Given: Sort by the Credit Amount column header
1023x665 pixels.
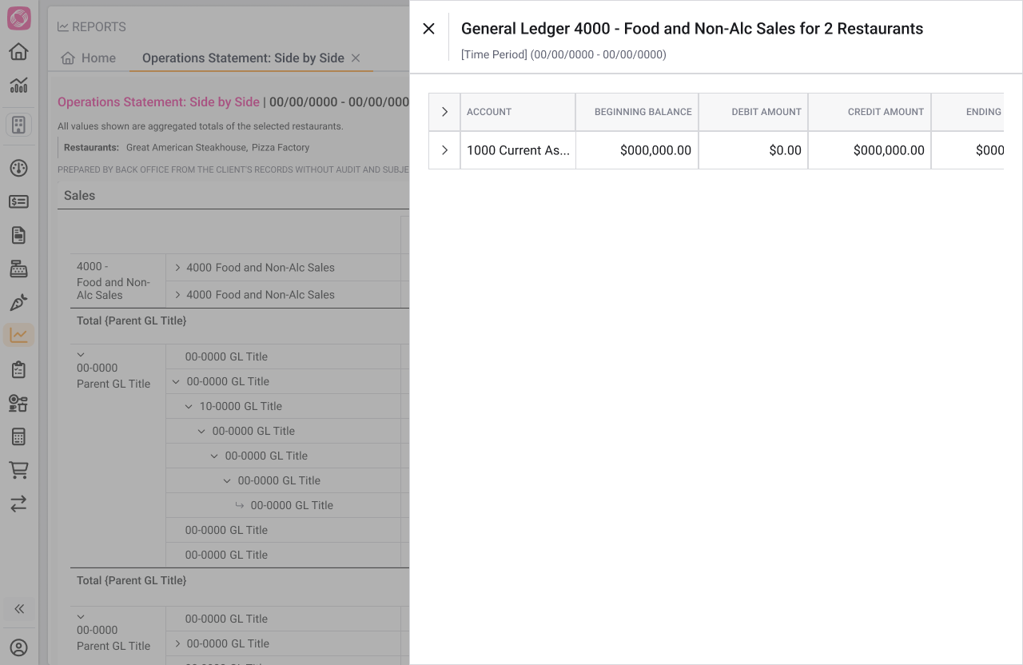Looking at the screenshot, I should (870, 112).
